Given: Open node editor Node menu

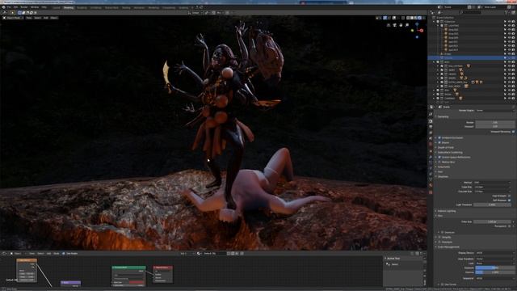Looking at the screenshot, I should coord(57,253).
